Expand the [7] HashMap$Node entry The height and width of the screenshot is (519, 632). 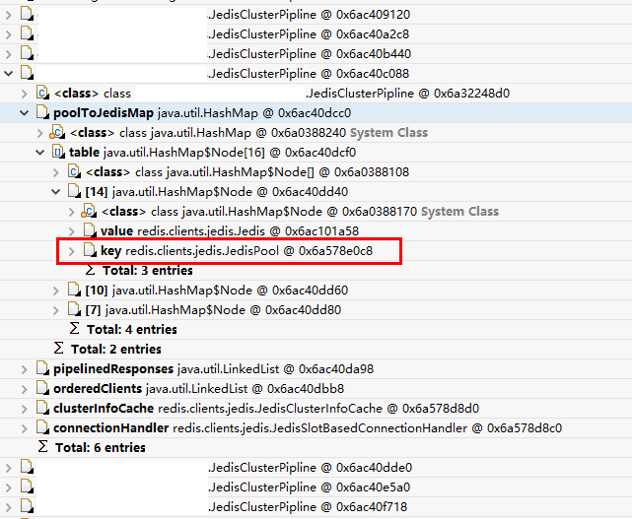[55, 310]
